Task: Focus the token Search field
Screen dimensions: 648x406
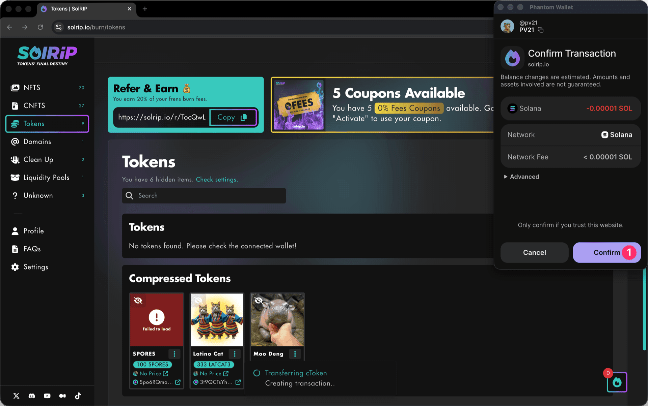Action: pos(204,196)
